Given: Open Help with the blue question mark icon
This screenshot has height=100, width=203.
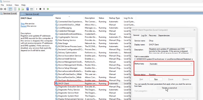Looking at the screenshot, I should pos(28,9).
